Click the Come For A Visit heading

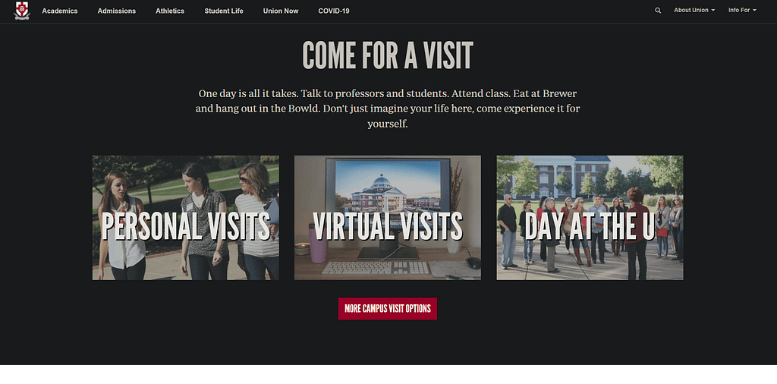coord(388,55)
